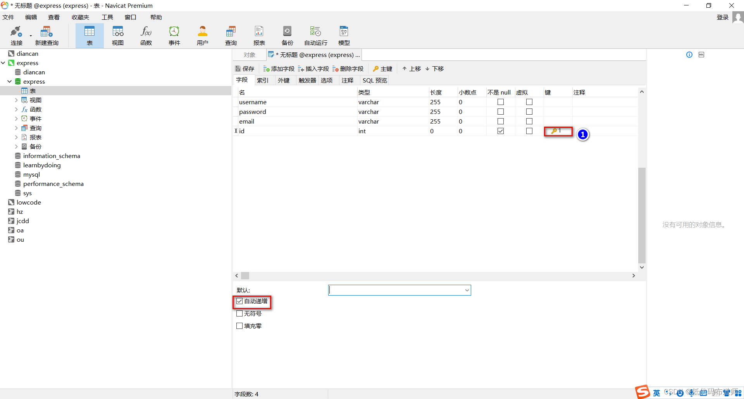Click the username field name cell

click(297, 102)
